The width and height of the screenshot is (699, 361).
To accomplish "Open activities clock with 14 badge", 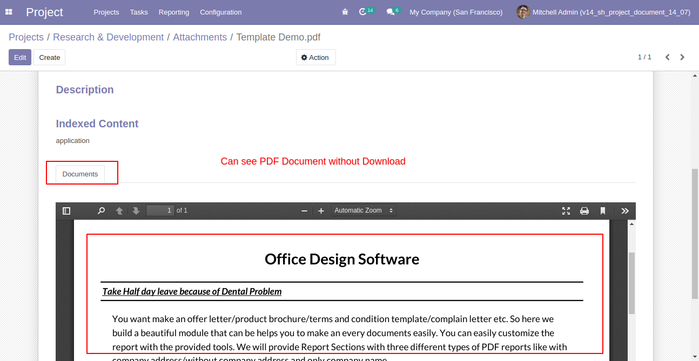I will (x=366, y=11).
